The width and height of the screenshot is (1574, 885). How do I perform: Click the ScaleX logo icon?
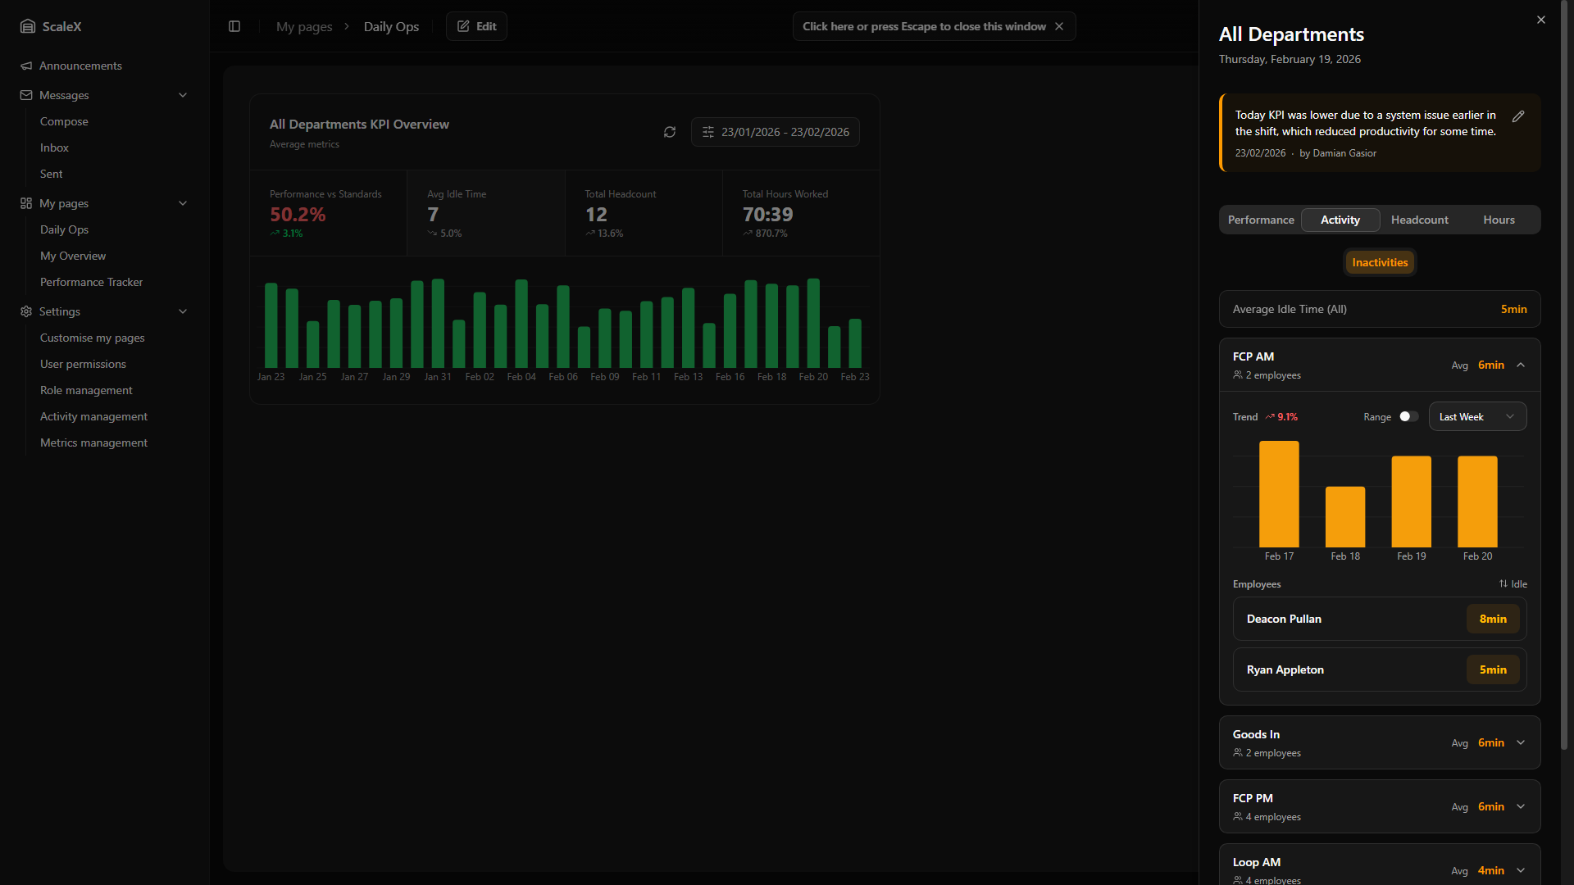[x=28, y=26]
